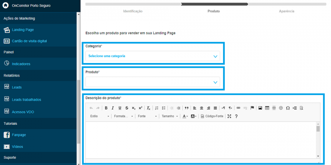331x165 pixels.
Task: Increase indent in the editor
Action: [x=179, y=108]
